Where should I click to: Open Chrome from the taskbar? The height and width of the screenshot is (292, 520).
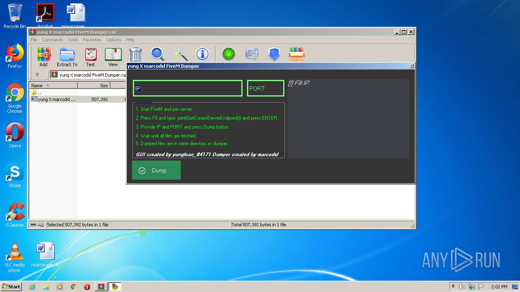tap(74, 287)
